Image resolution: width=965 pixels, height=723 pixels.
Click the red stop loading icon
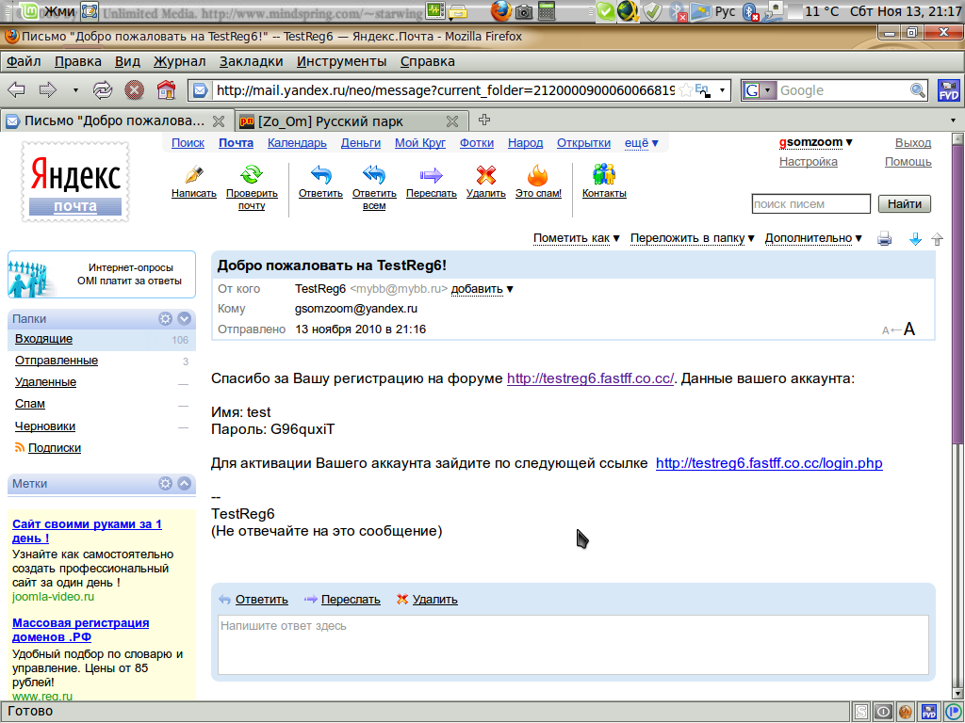tap(134, 90)
